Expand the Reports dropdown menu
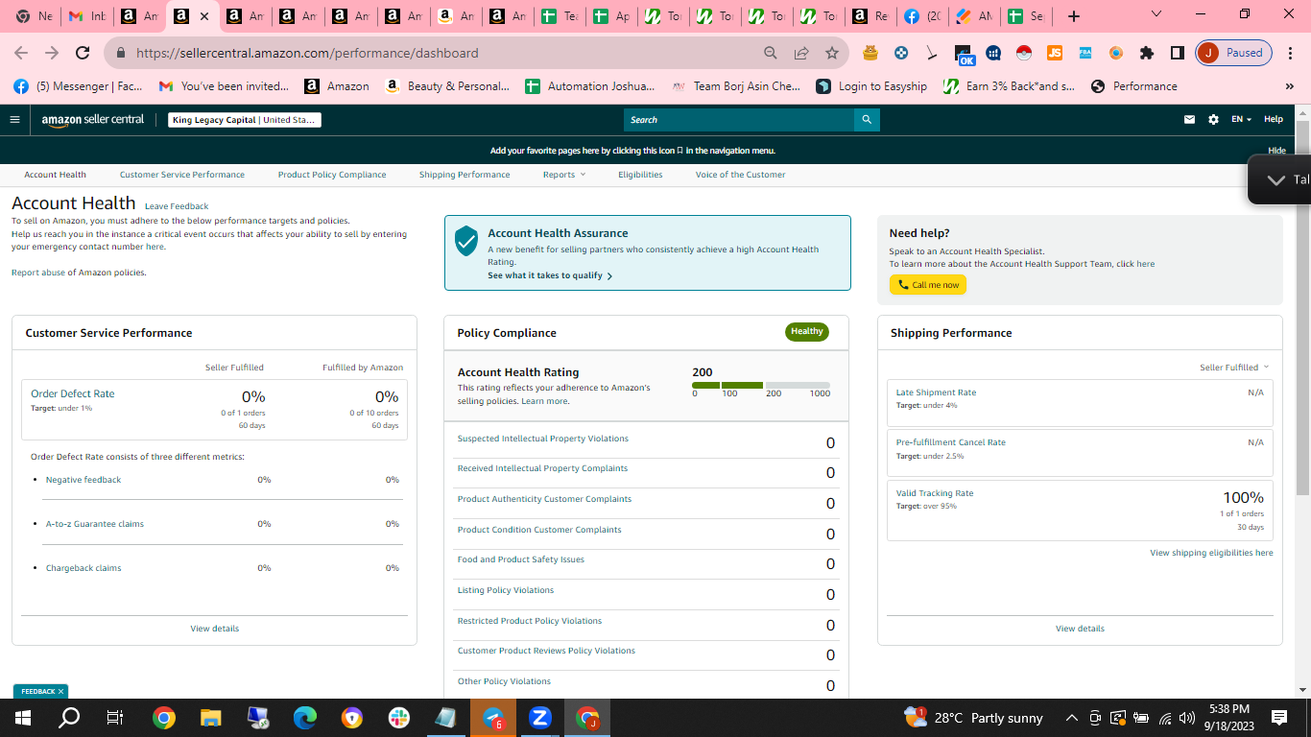The width and height of the screenshot is (1311, 737). point(563,175)
